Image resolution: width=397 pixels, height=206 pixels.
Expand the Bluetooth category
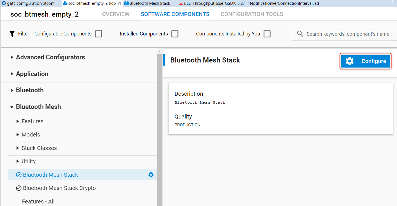click(x=12, y=90)
